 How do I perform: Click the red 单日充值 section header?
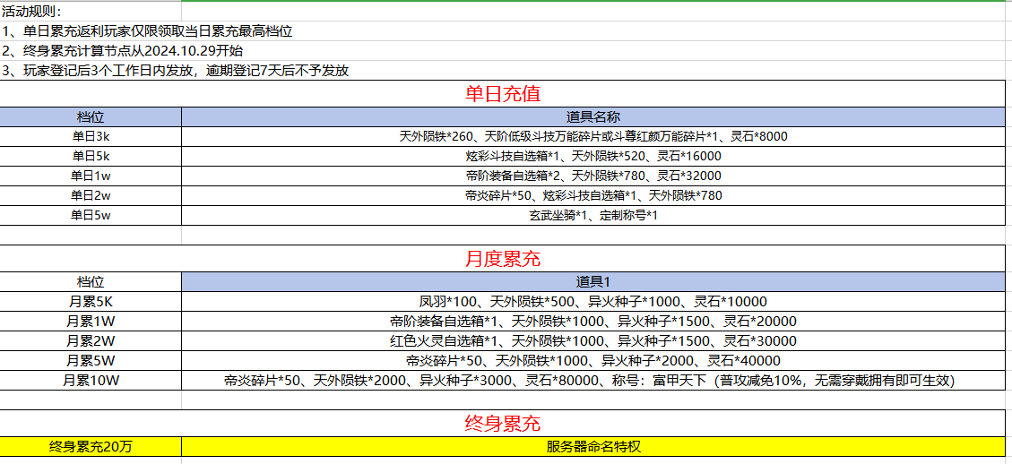click(x=503, y=93)
